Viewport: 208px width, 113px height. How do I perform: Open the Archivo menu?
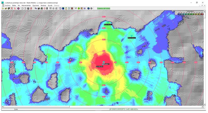[8, 6]
